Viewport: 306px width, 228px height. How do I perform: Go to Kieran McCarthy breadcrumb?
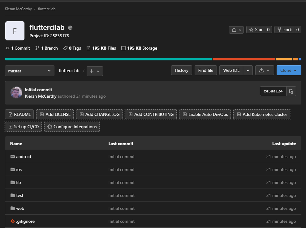click(18, 9)
